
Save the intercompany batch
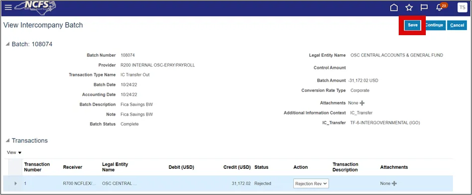click(412, 25)
